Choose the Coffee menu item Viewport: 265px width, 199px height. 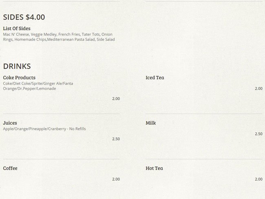(10, 168)
